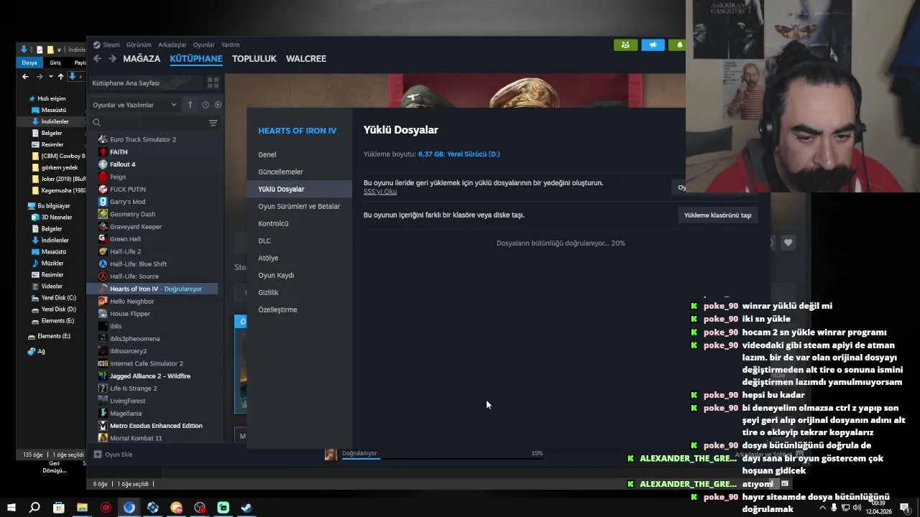Open Arkadaşlar menu
The width and height of the screenshot is (920, 517).
pos(172,45)
